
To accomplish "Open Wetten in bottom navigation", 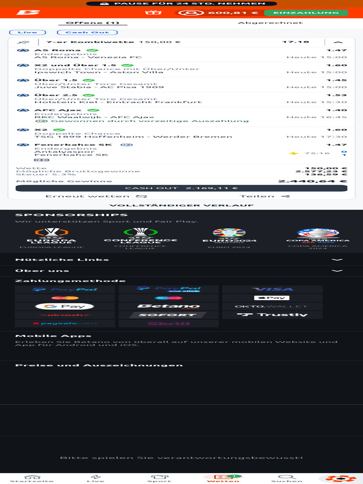I will tap(223, 478).
